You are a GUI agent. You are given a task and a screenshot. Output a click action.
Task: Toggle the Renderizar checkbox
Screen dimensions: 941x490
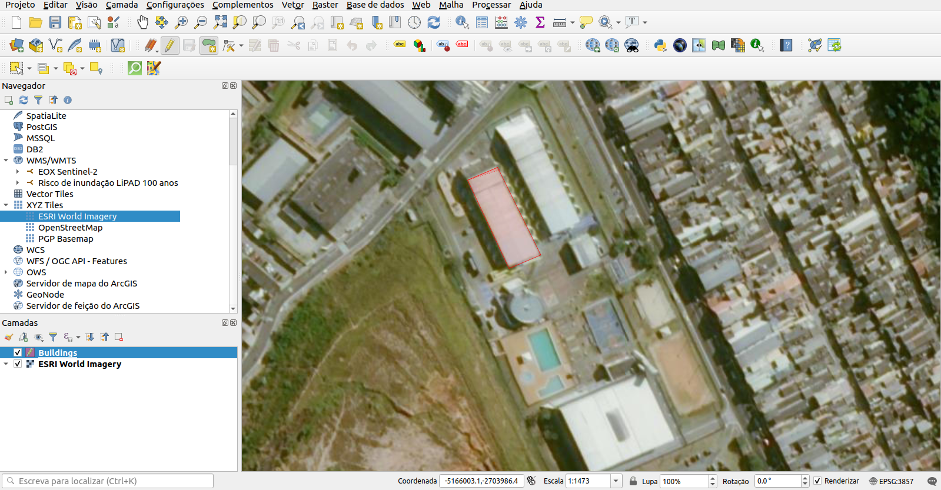817,481
